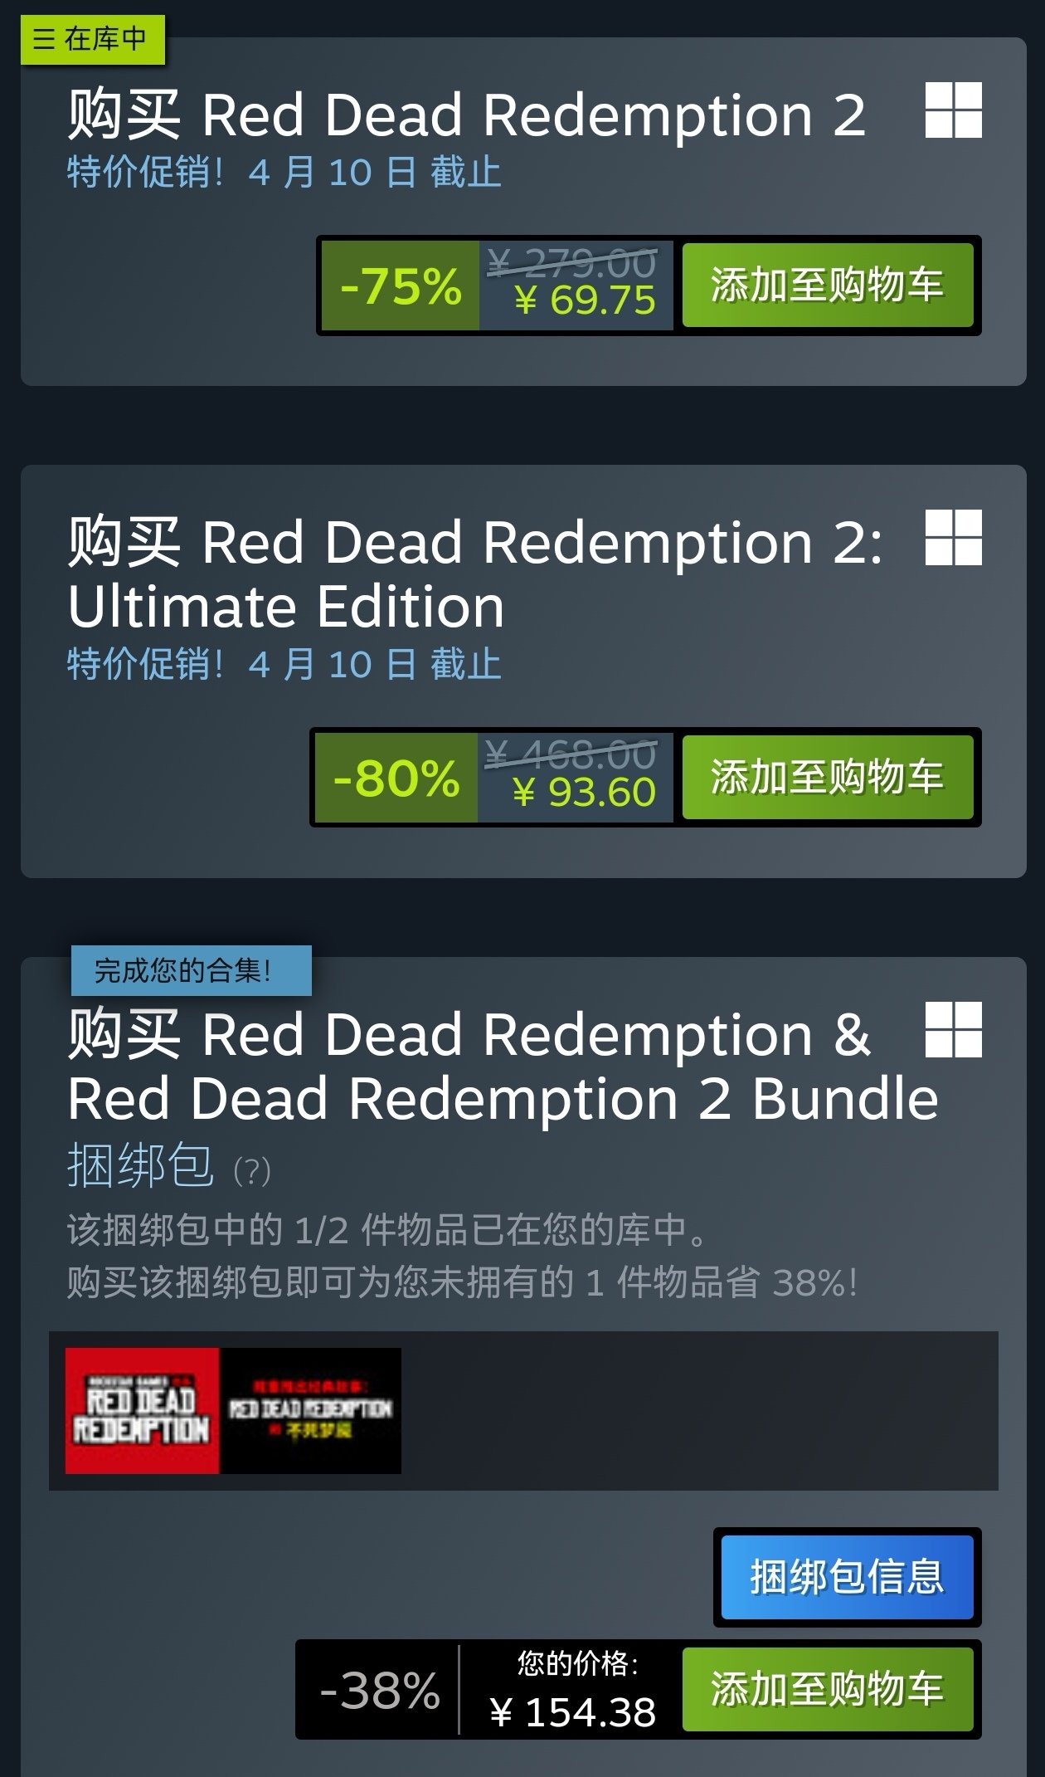Click Windows icon beside Red Dead Redemption 2
The image size is (1045, 1777).
[953, 110]
